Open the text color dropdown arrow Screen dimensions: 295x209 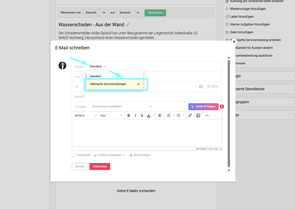154,115
